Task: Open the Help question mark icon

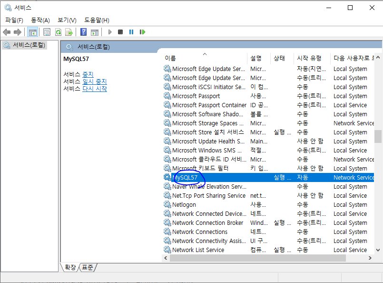Action: (84, 32)
